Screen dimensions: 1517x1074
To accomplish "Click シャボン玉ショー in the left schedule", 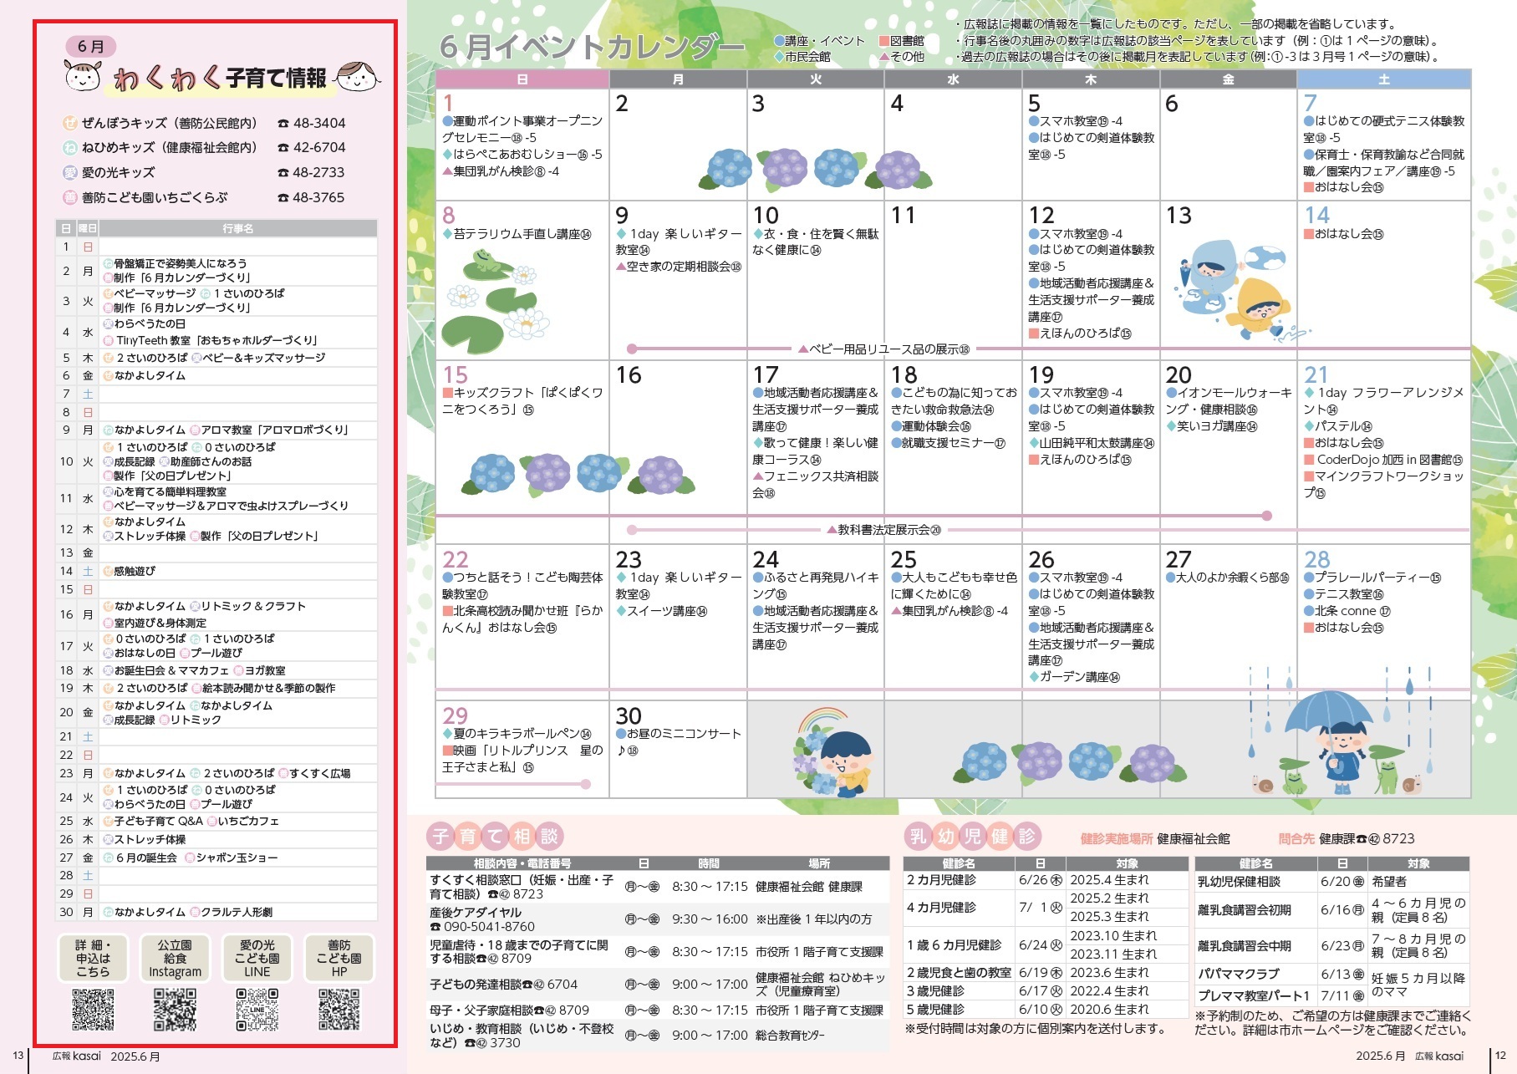I will [231, 858].
